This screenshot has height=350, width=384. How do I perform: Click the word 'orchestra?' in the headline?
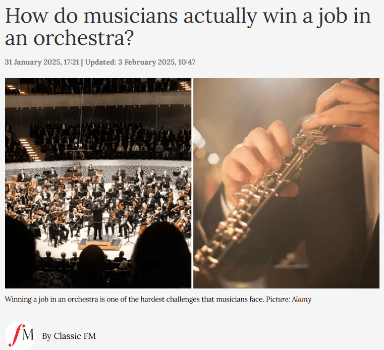[83, 38]
